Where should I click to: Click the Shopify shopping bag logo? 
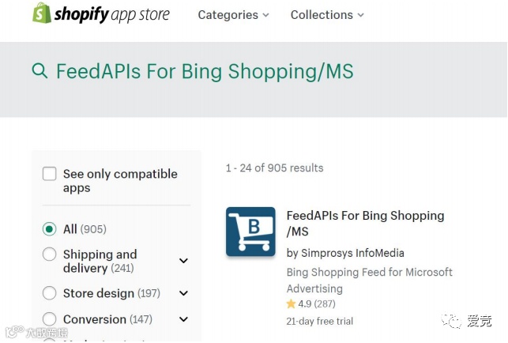(43, 13)
